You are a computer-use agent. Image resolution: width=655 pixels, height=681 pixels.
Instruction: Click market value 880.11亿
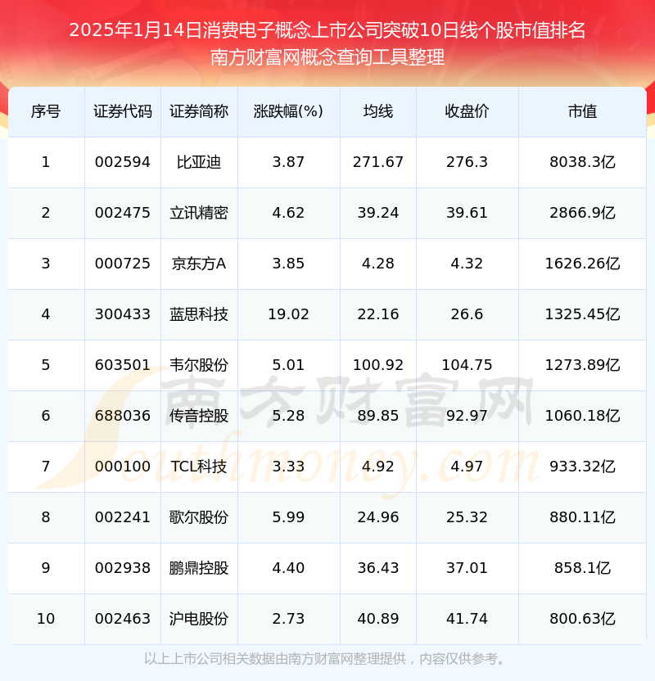(x=582, y=517)
